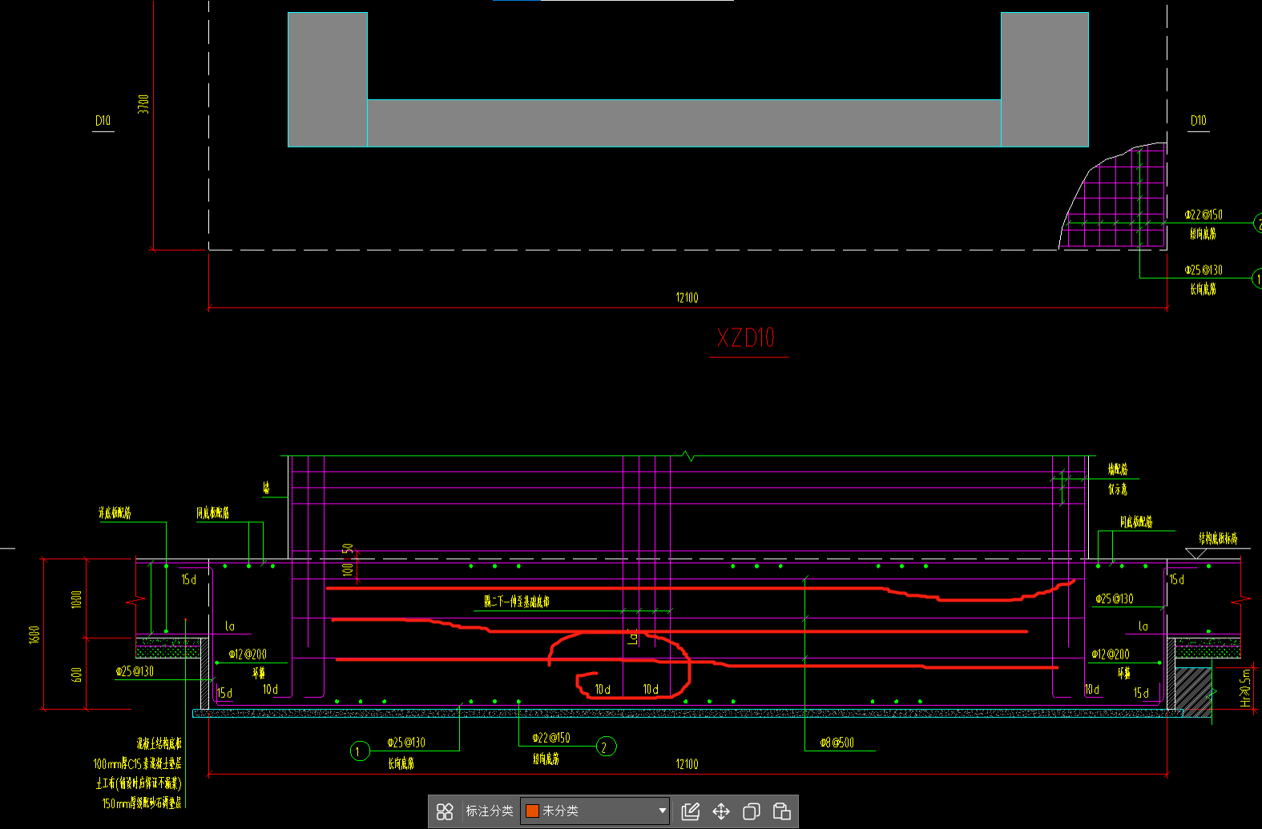Select the 洋底板配筋 leader label
This screenshot has width=1262, height=829.
click(115, 513)
